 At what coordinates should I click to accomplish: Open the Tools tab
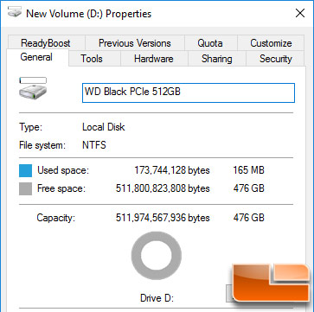tap(92, 59)
